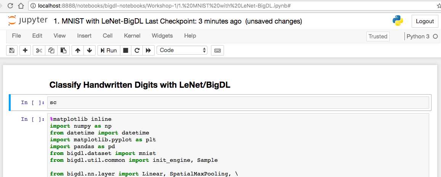The height and width of the screenshot is (177, 441).
Task: Open the cell type Code dropdown
Action: pyautogui.click(x=182, y=51)
